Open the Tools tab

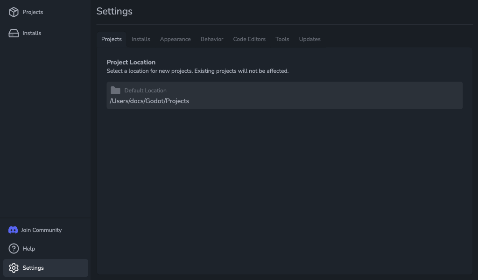coord(282,39)
